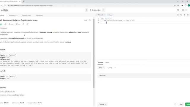
Task: Close the current browser tab
Action: (20, 2)
